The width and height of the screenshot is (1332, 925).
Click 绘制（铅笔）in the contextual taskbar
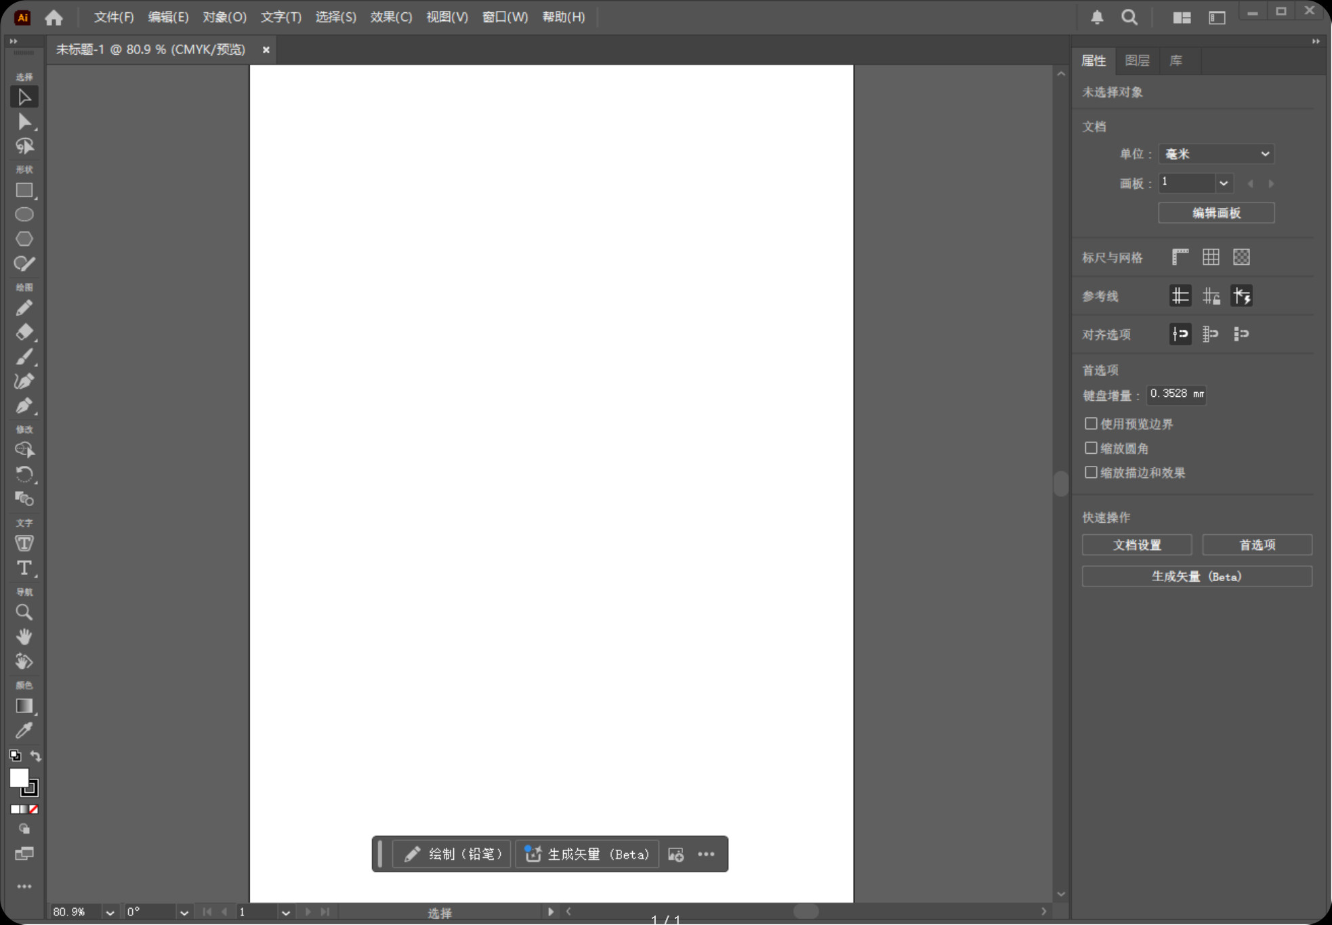point(451,854)
